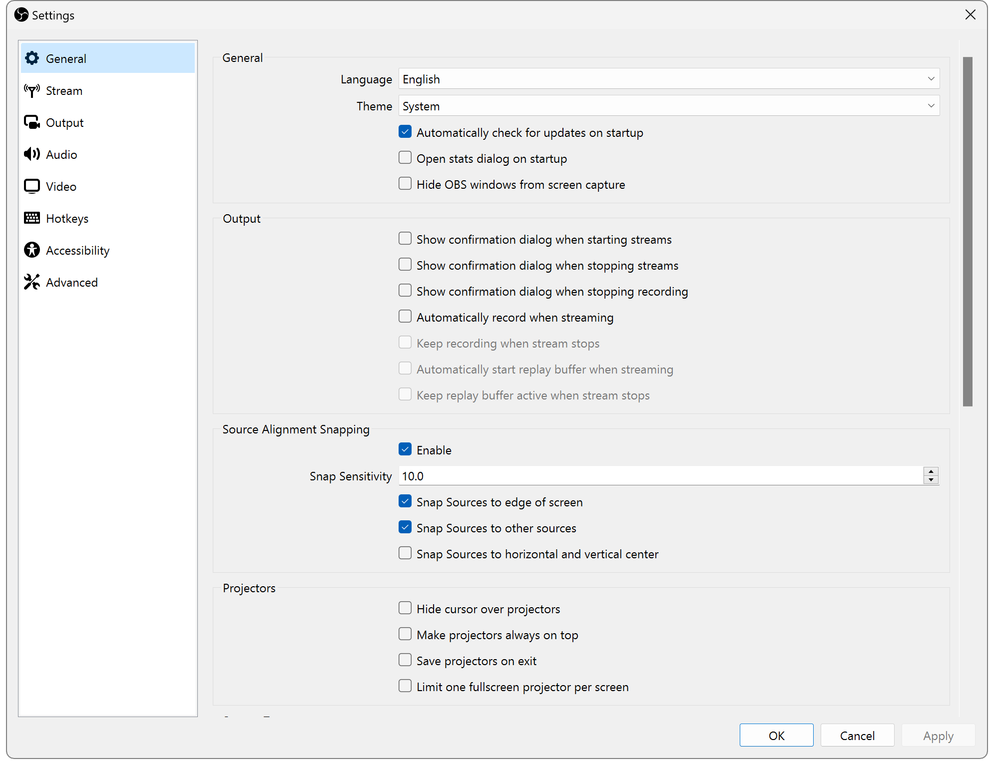Increase Snap Sensitivity with the up arrow

point(931,472)
